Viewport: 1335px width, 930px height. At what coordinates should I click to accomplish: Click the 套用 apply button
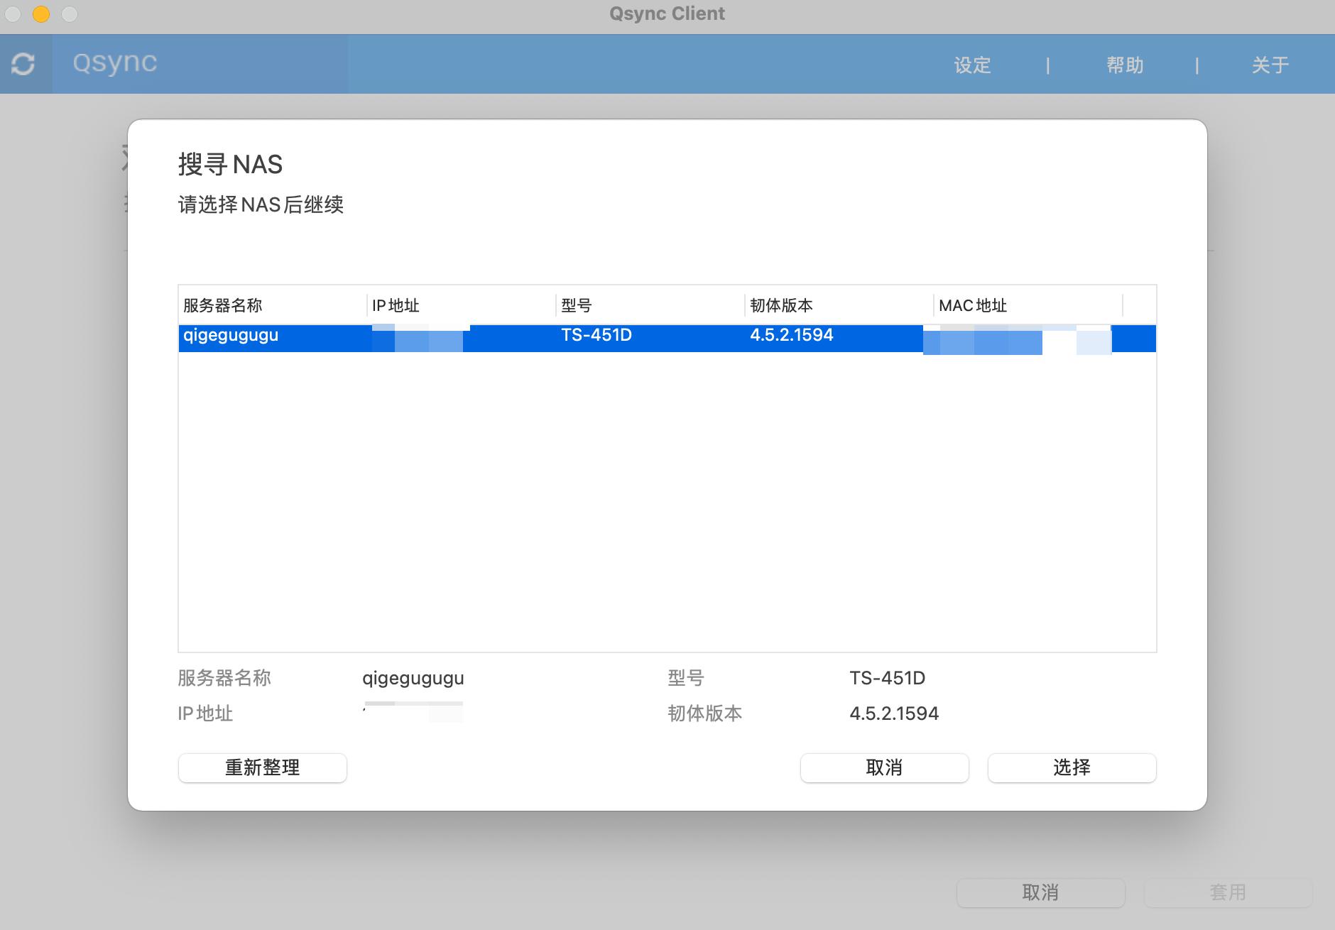pyautogui.click(x=1228, y=892)
